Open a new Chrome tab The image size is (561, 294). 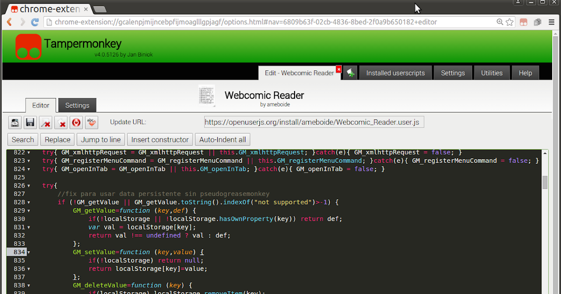click(99, 9)
